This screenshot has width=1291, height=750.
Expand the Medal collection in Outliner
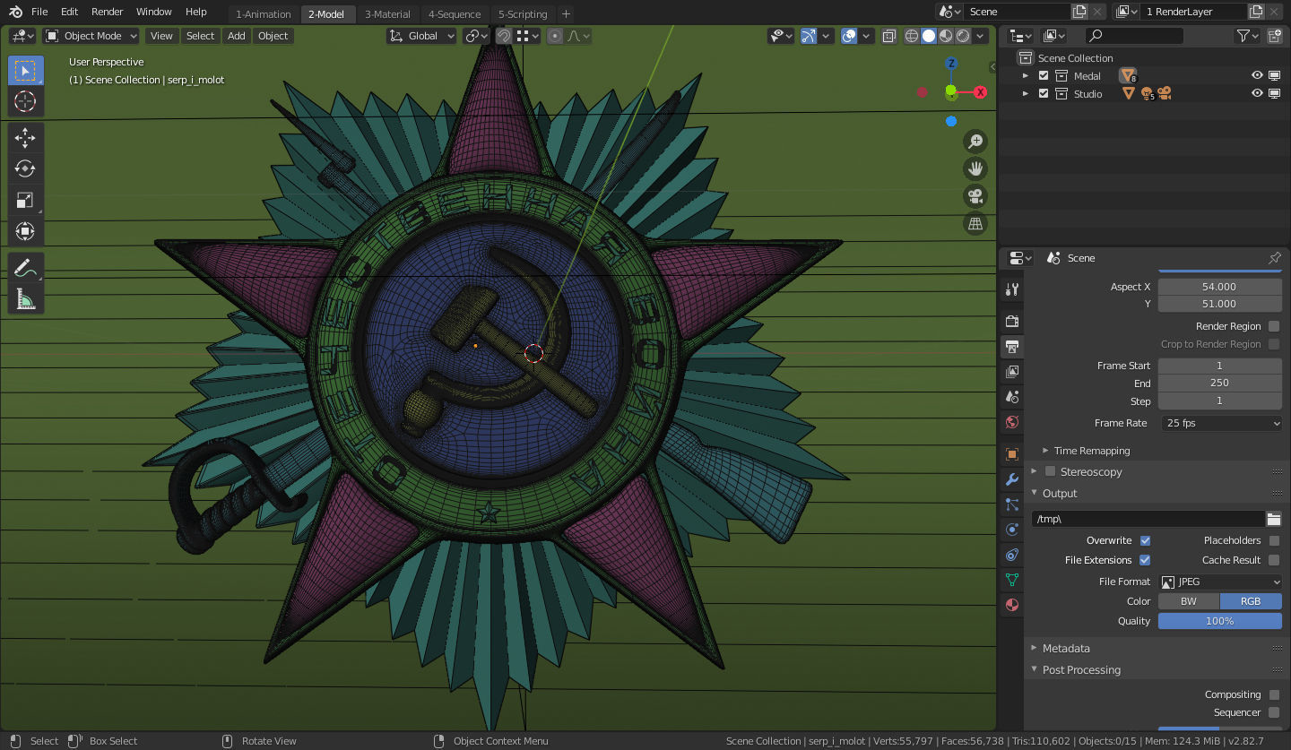pyautogui.click(x=1026, y=76)
